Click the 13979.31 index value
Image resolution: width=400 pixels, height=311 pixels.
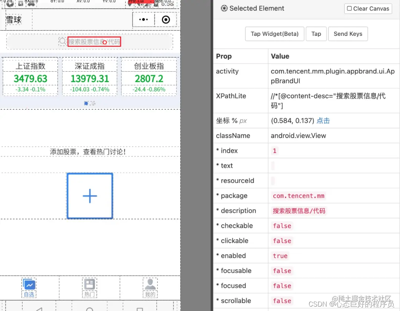point(90,79)
